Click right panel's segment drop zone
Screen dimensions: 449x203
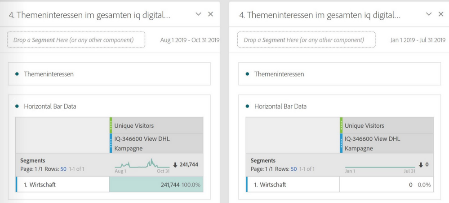click(x=306, y=40)
